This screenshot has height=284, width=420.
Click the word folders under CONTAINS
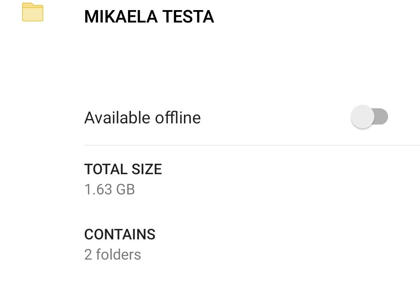point(118,255)
